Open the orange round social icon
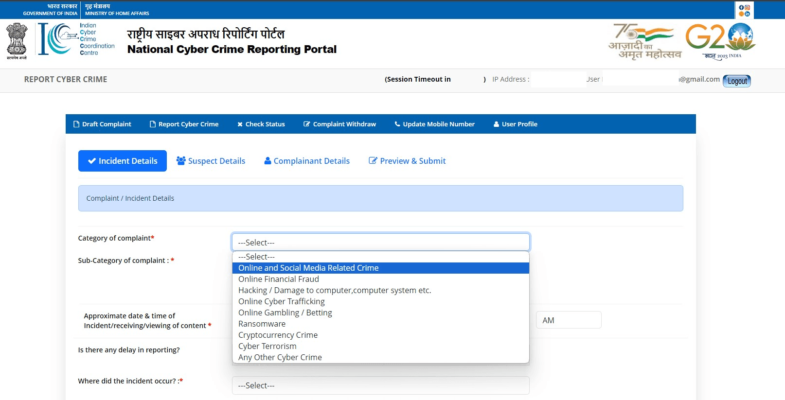Viewport: 785px width, 400px height. [x=741, y=14]
